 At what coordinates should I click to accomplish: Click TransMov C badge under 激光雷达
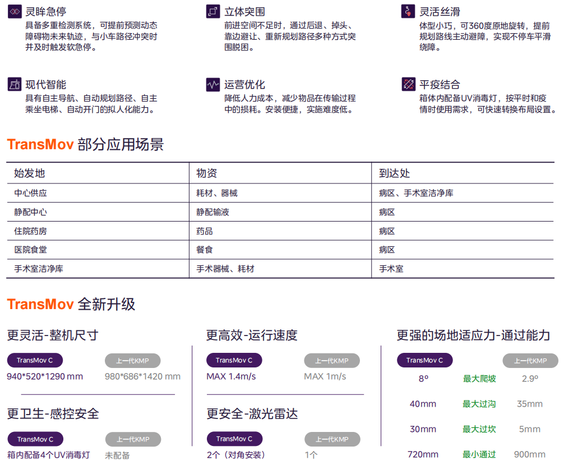pyautogui.click(x=234, y=439)
